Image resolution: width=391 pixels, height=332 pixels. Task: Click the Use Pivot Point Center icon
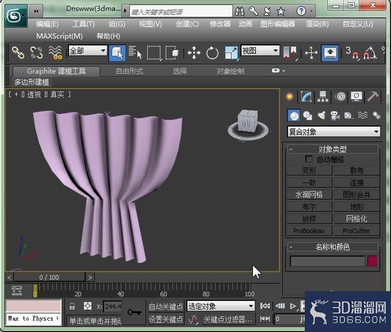point(290,53)
